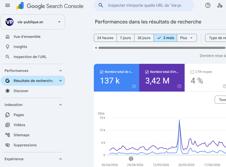Click the Pages document icon
This screenshot has width=226, height=167.
coord(8,115)
